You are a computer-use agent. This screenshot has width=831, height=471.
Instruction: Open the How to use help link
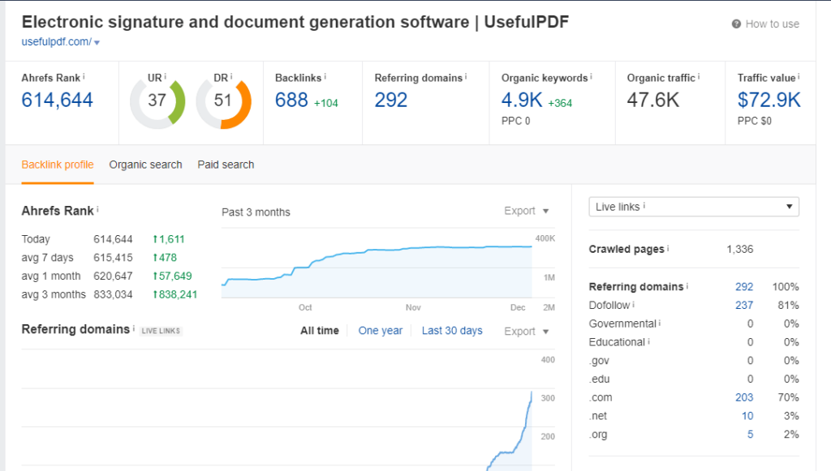765,24
